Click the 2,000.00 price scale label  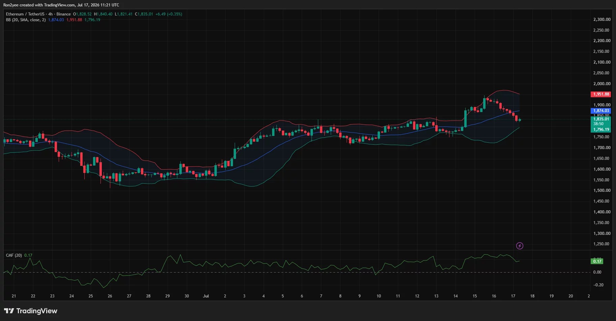[602, 84]
